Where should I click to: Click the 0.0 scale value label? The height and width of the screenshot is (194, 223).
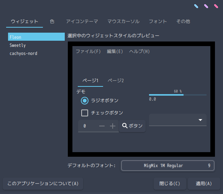pos(152,99)
